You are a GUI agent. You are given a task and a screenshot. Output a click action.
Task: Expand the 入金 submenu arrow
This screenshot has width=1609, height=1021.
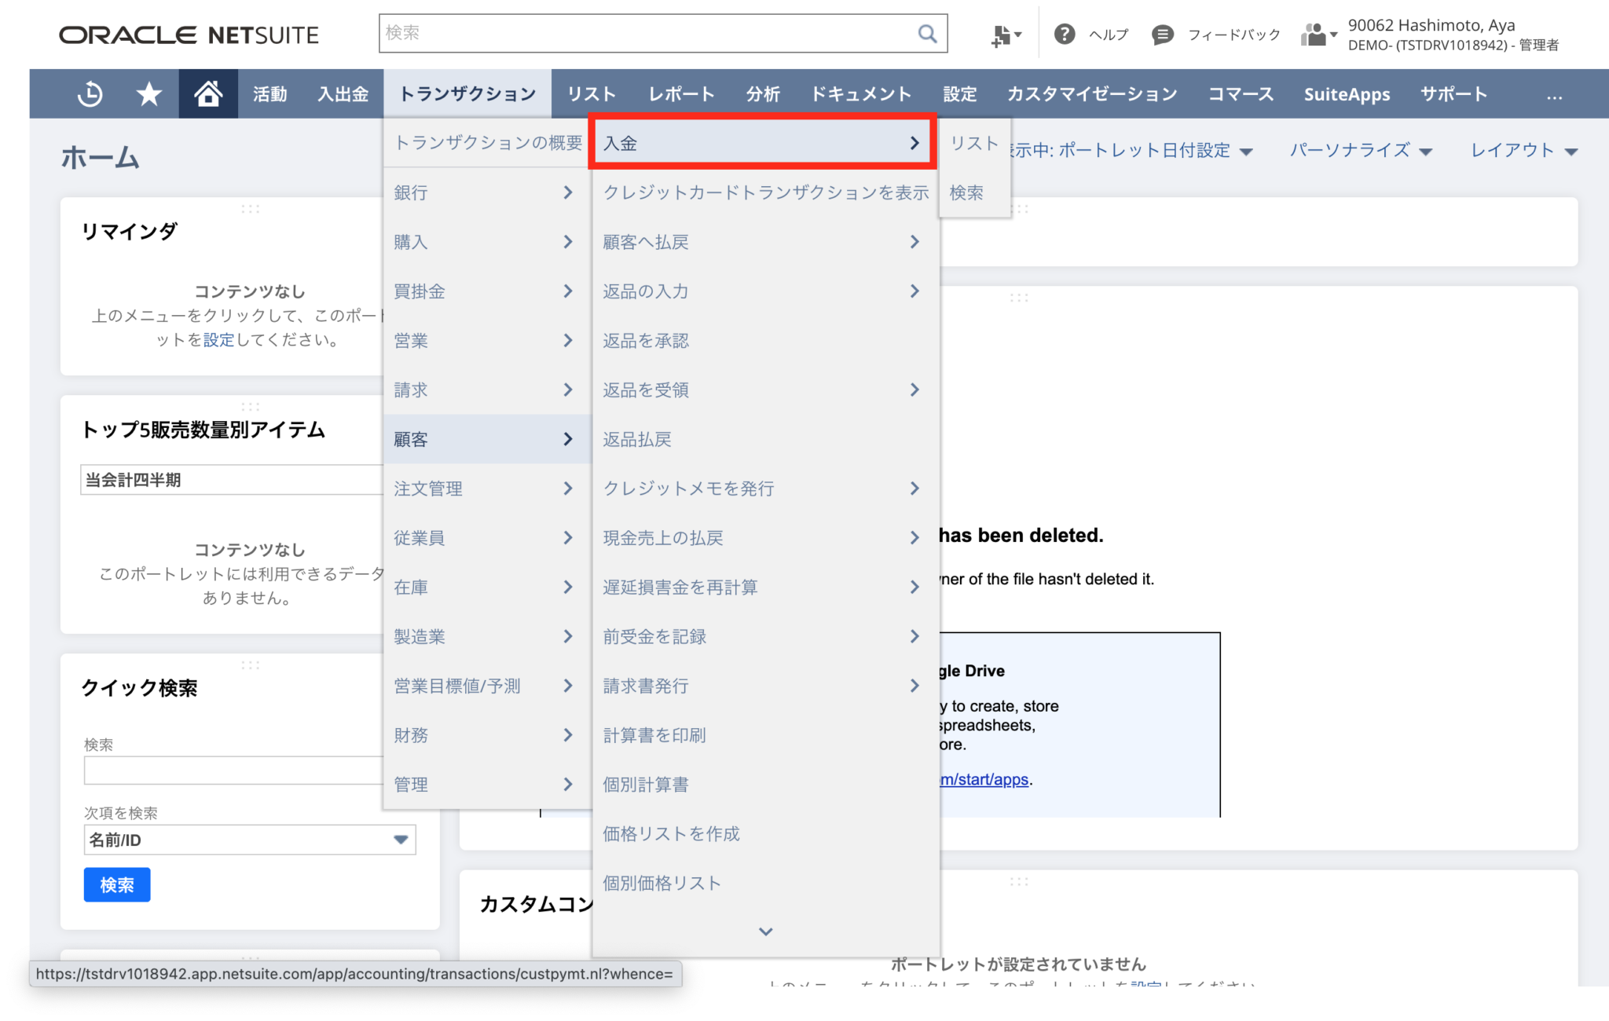(914, 143)
